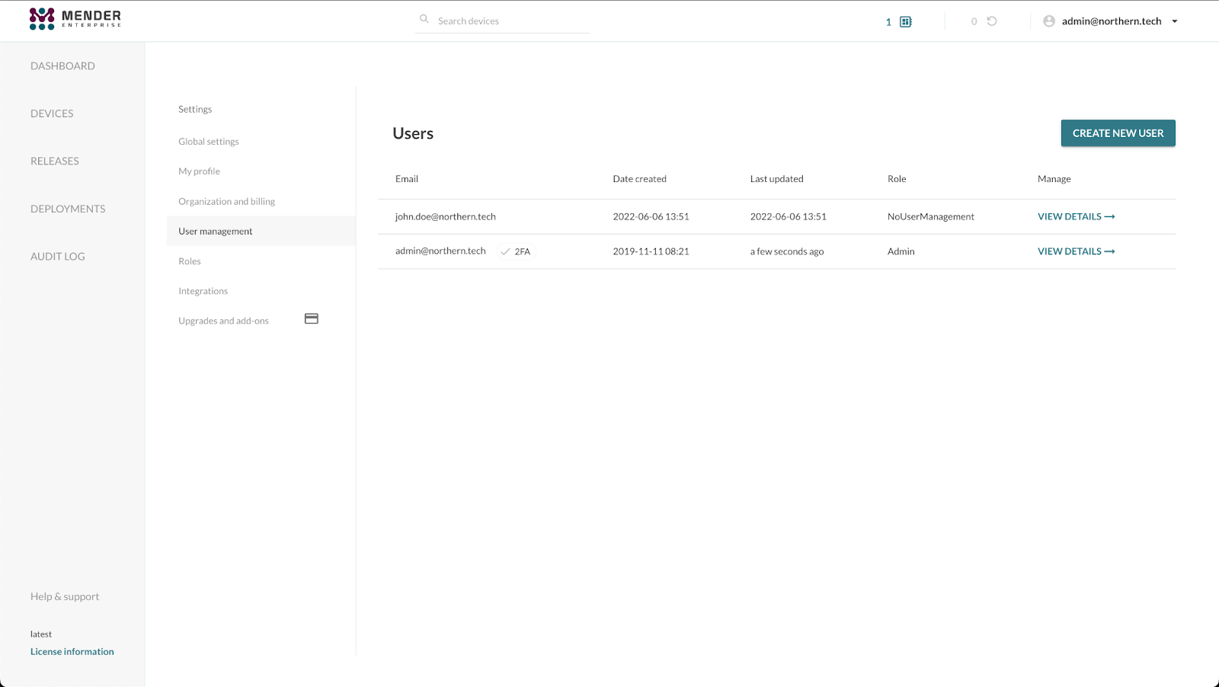The image size is (1219, 687).
Task: Open the admin@northern.tech account dropdown
Action: click(1176, 21)
